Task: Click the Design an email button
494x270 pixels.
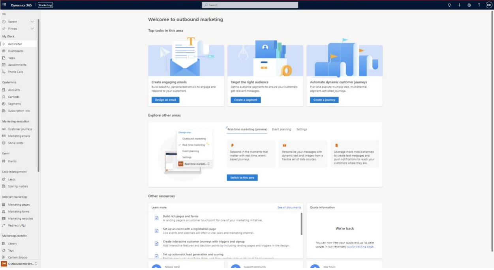Action: (x=165, y=100)
